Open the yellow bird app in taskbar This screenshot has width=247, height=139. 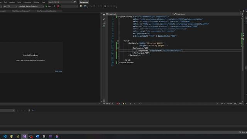tap(11, 136)
